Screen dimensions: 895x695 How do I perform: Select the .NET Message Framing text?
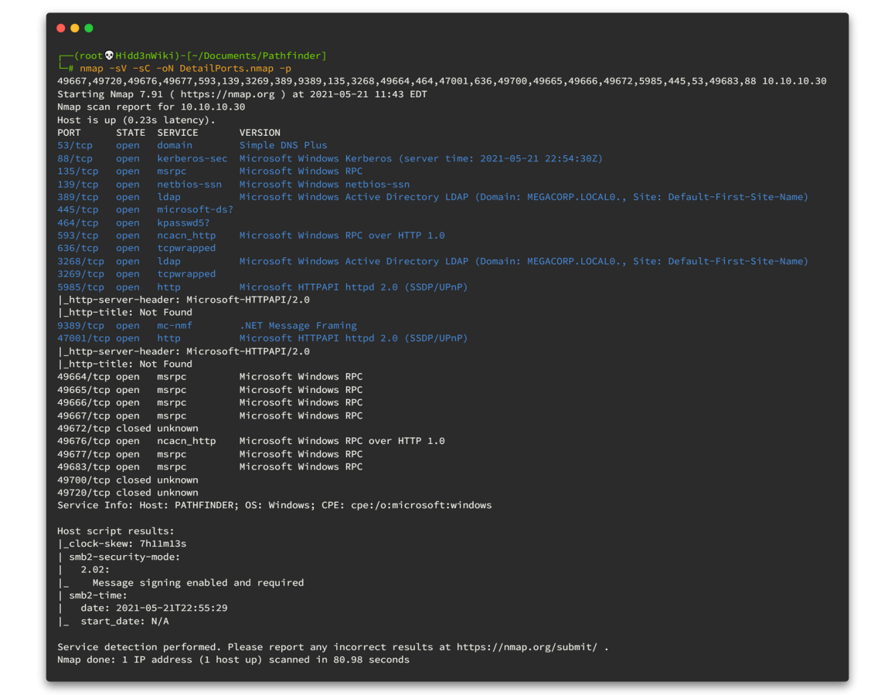tap(298, 325)
